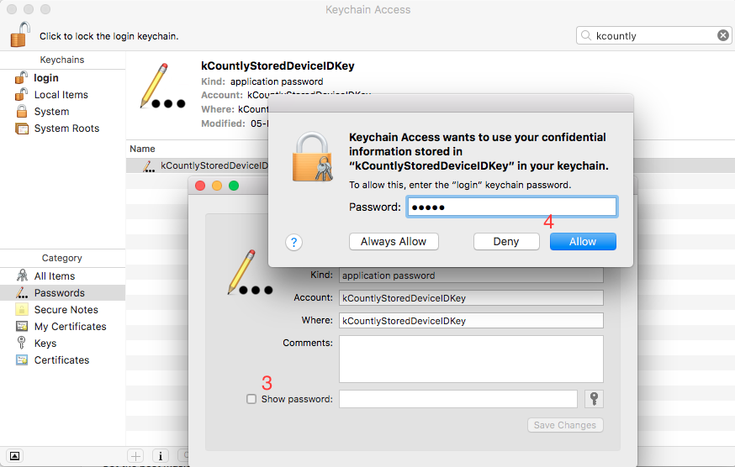
Task: Click inside the Comments text area
Action: [471, 359]
